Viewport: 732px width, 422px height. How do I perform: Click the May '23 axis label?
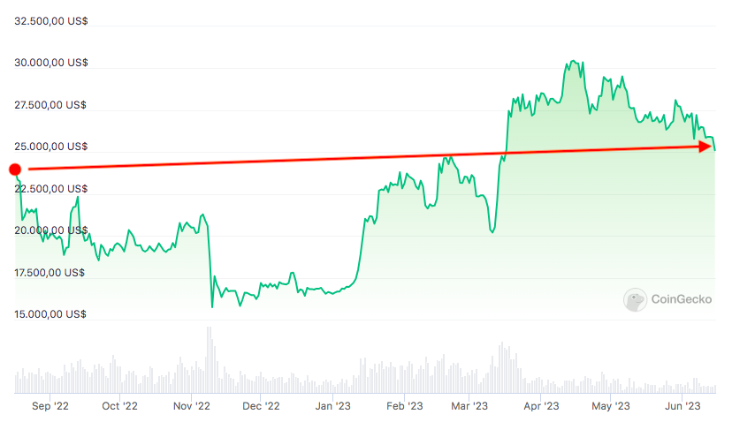tap(610, 406)
